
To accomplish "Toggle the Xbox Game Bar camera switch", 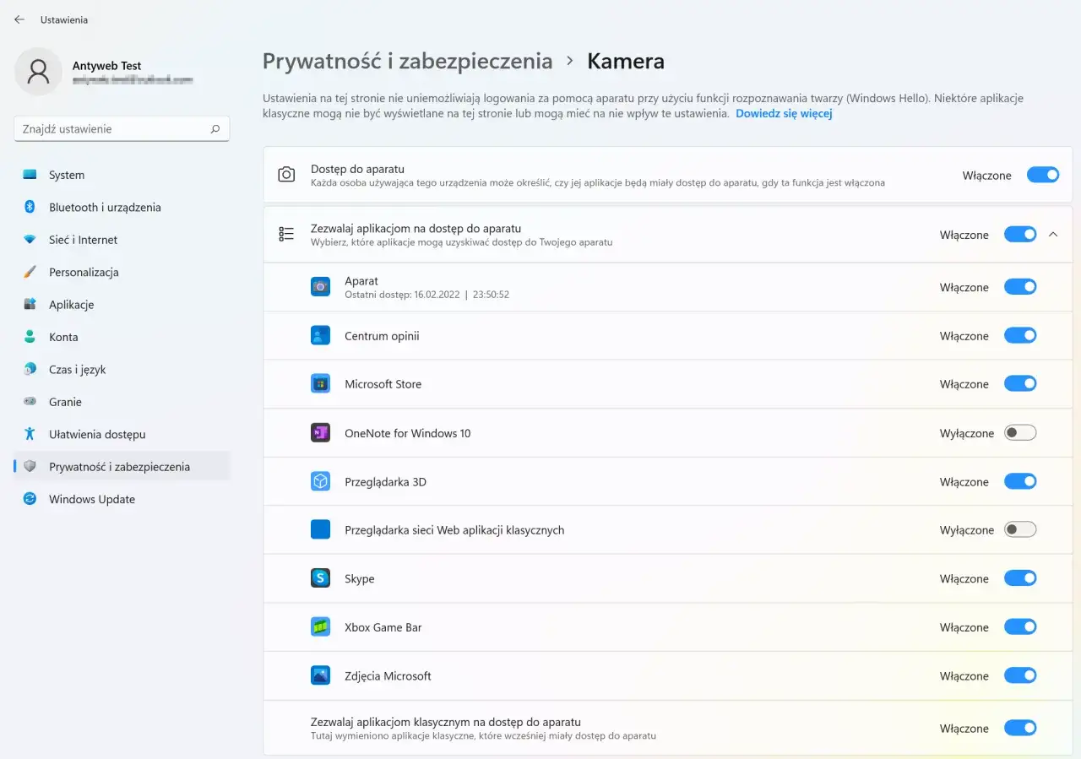I will pos(1020,627).
